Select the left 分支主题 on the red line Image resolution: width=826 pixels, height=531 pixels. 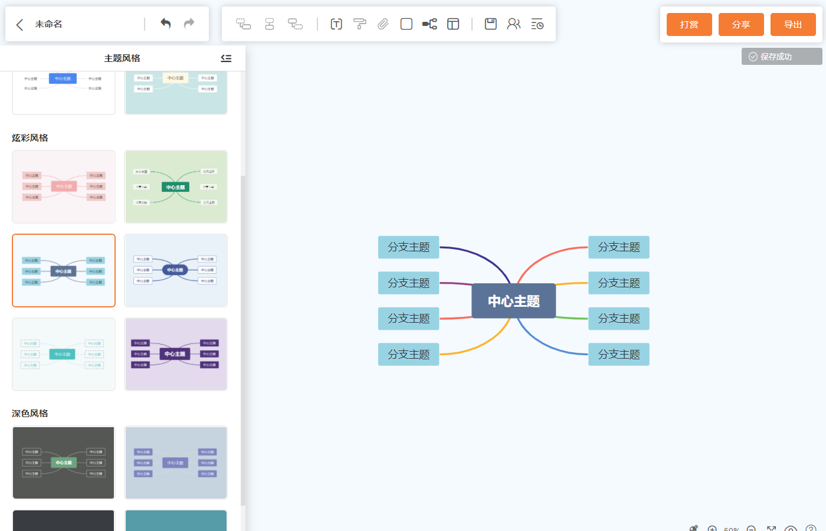pyautogui.click(x=409, y=319)
